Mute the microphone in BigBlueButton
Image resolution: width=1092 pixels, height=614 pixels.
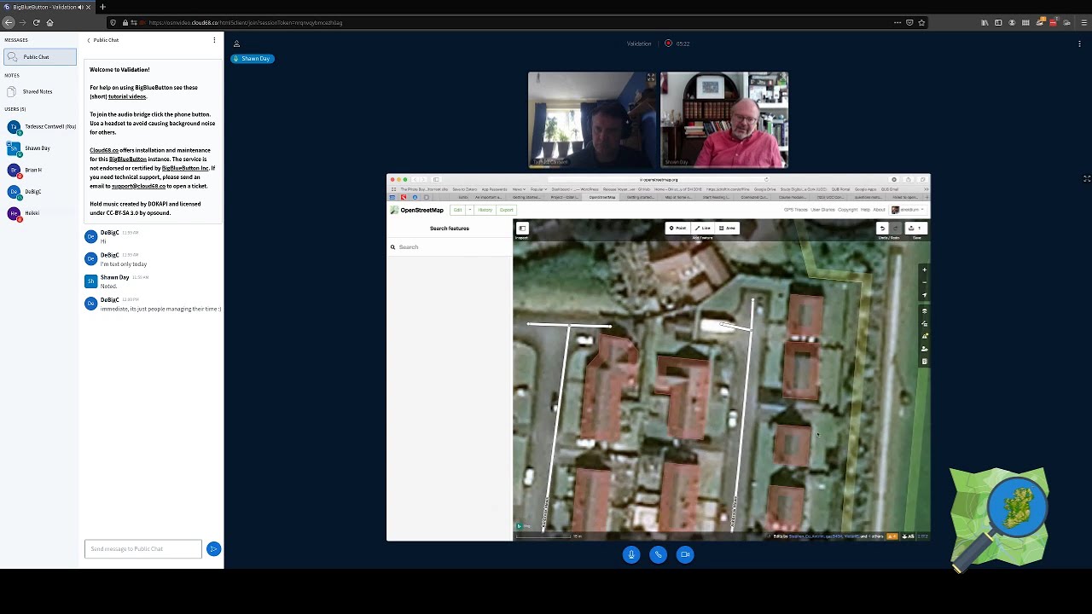(x=631, y=554)
